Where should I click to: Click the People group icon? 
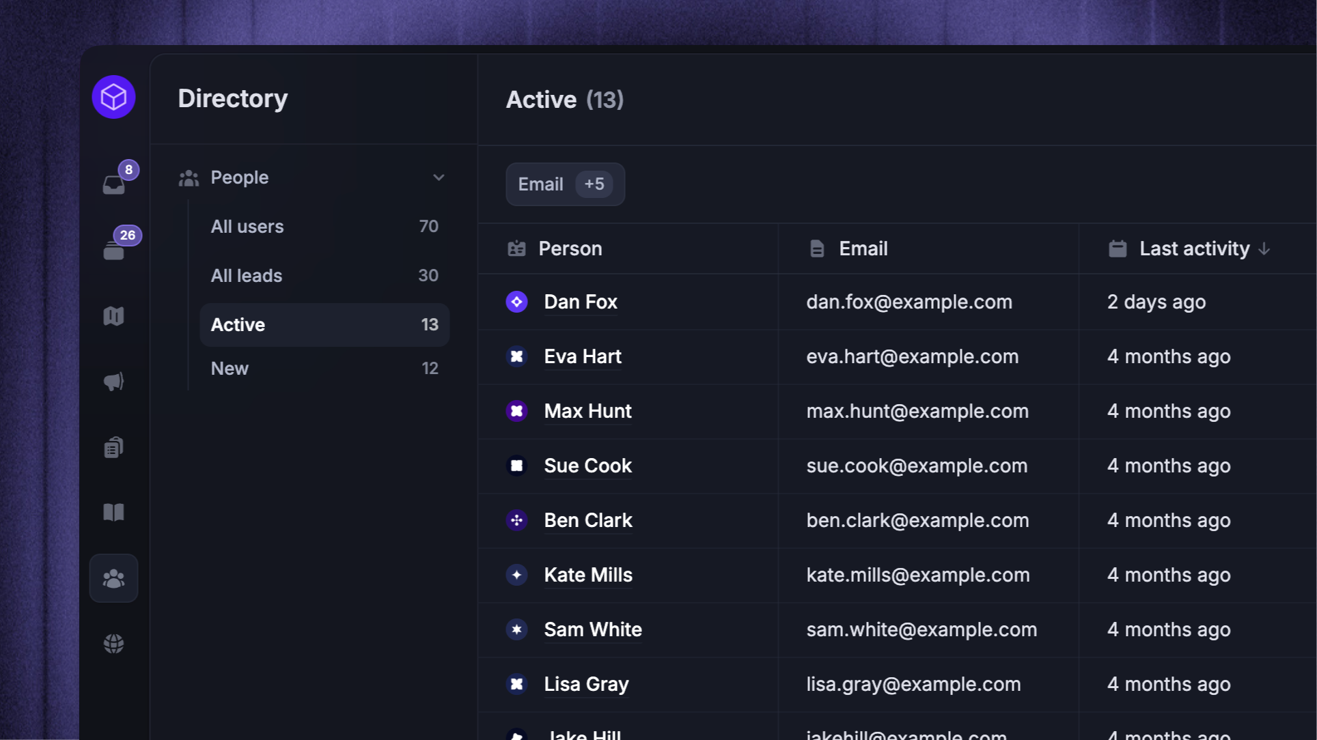pyautogui.click(x=189, y=178)
